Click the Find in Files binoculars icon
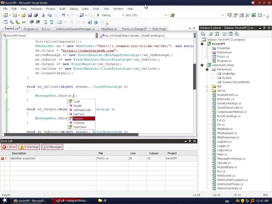The width and height of the screenshot is (272, 204). (x=172, y=15)
